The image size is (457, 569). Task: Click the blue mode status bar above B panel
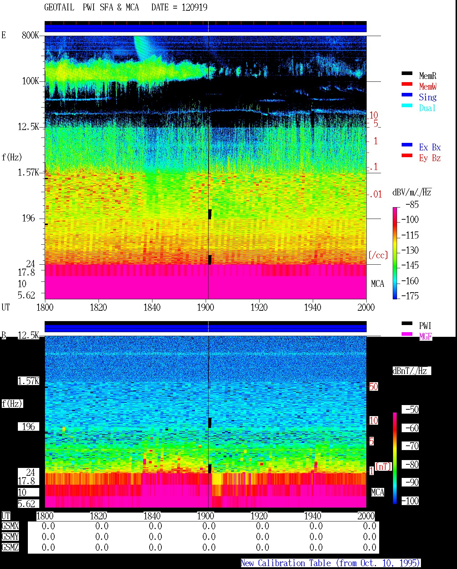point(205,328)
